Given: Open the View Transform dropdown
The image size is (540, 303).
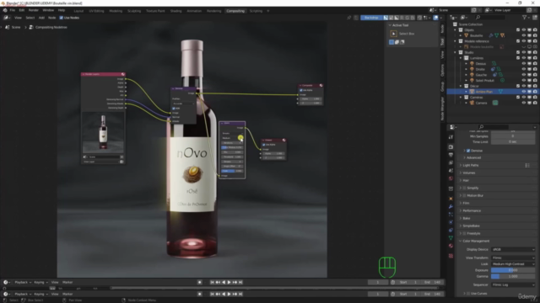Looking at the screenshot, I should [x=513, y=258].
